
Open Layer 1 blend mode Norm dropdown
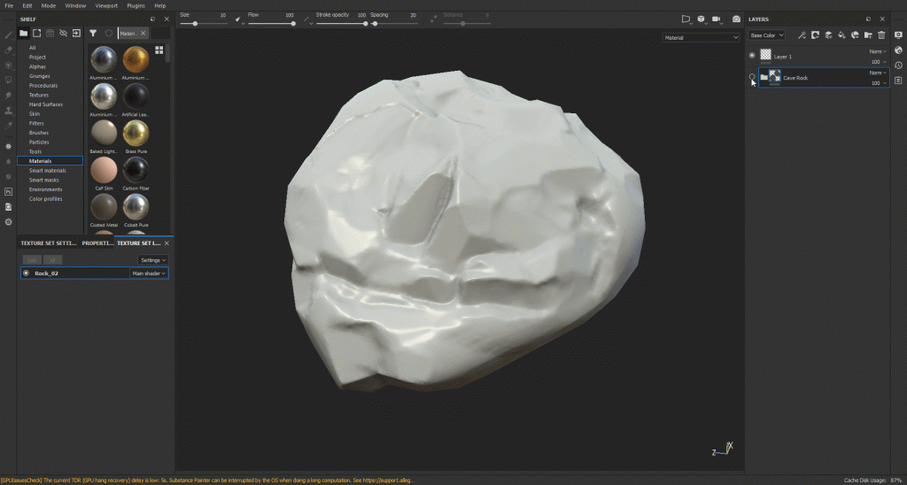878,51
